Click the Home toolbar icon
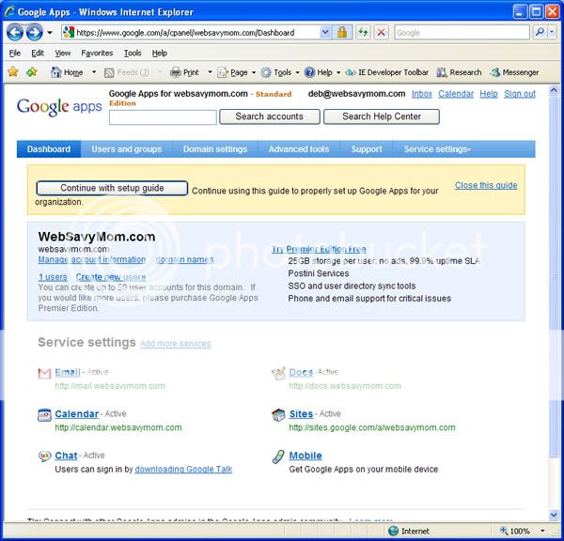The image size is (564, 541). pos(56,72)
